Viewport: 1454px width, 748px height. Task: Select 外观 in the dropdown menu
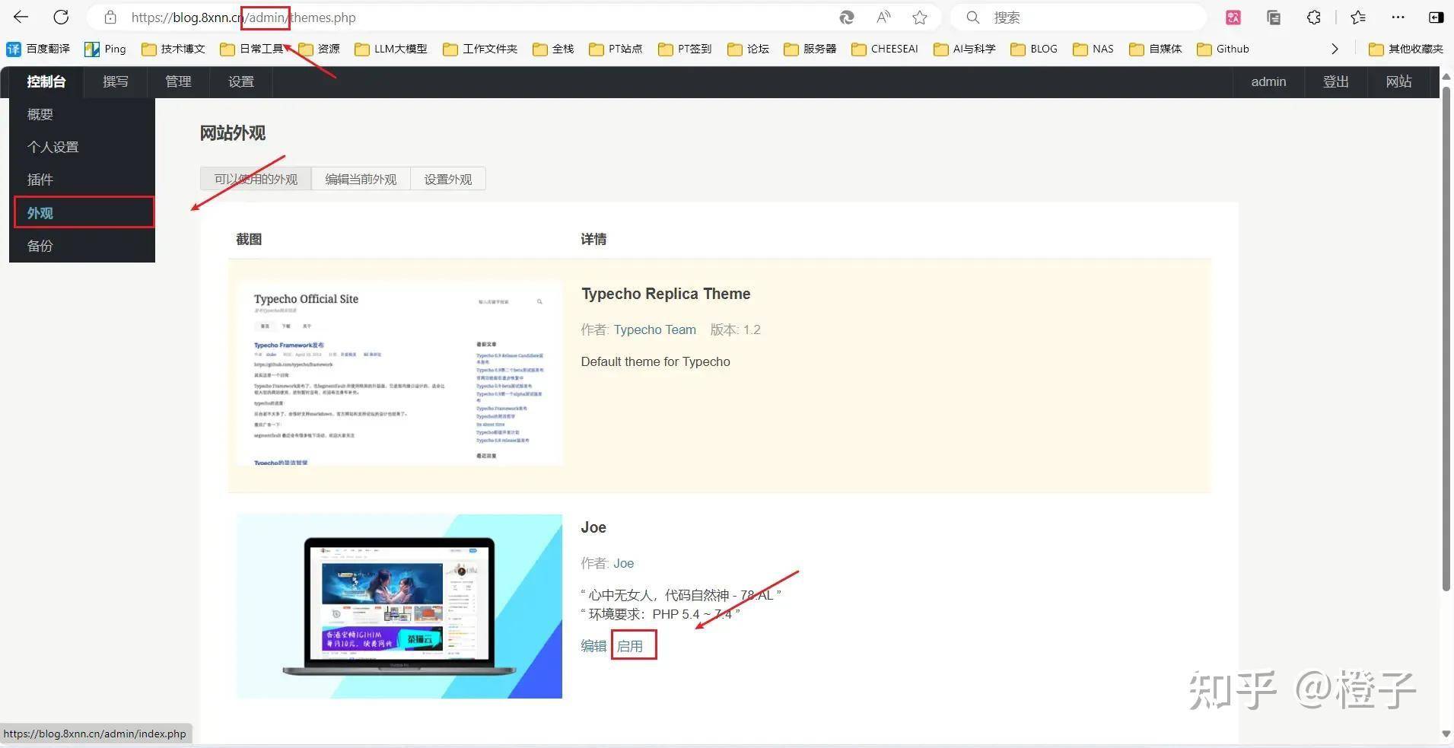(x=84, y=212)
